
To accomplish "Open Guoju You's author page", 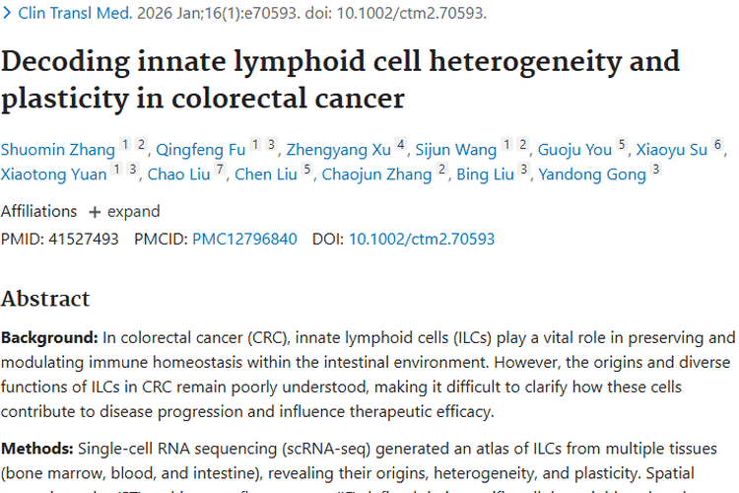I will click(574, 150).
